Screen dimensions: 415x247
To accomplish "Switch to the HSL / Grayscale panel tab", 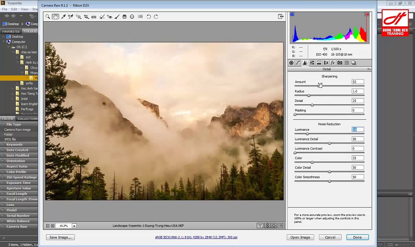I will point(312,63).
